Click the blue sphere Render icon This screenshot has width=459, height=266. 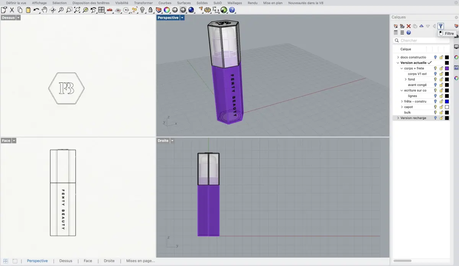(x=191, y=10)
